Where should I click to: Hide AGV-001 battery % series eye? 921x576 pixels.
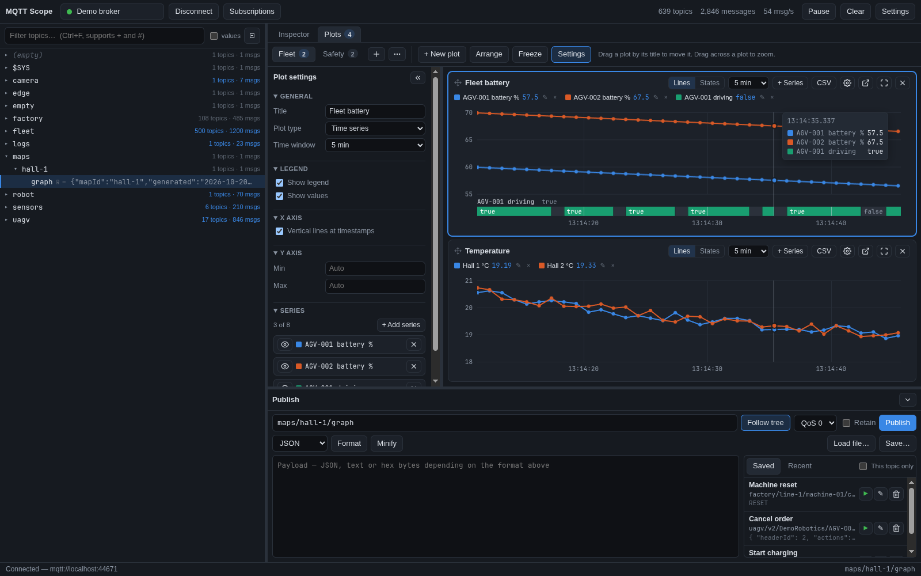click(285, 344)
